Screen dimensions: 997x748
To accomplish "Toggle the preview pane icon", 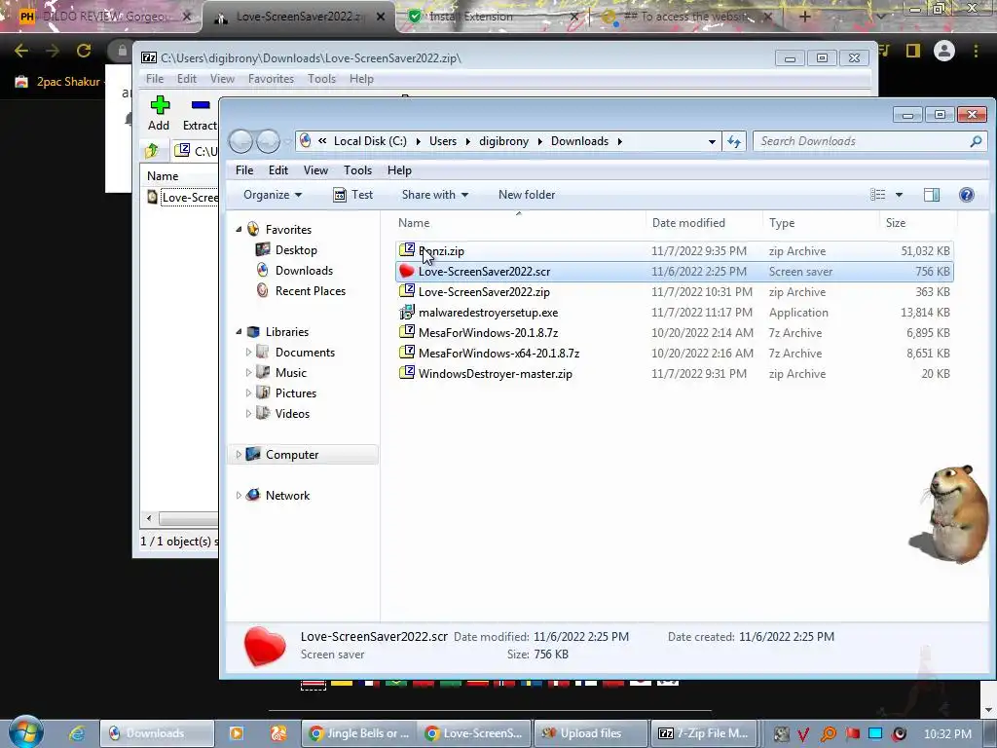I will point(932,195).
